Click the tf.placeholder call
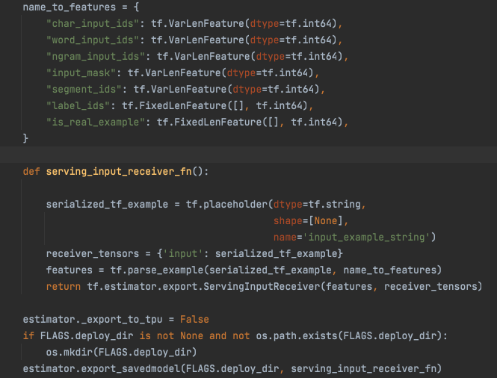This screenshot has width=497, height=378. pyautogui.click(x=226, y=205)
